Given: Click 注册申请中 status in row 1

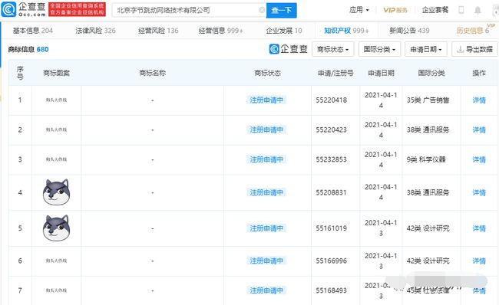Looking at the screenshot, I should [x=266, y=100].
